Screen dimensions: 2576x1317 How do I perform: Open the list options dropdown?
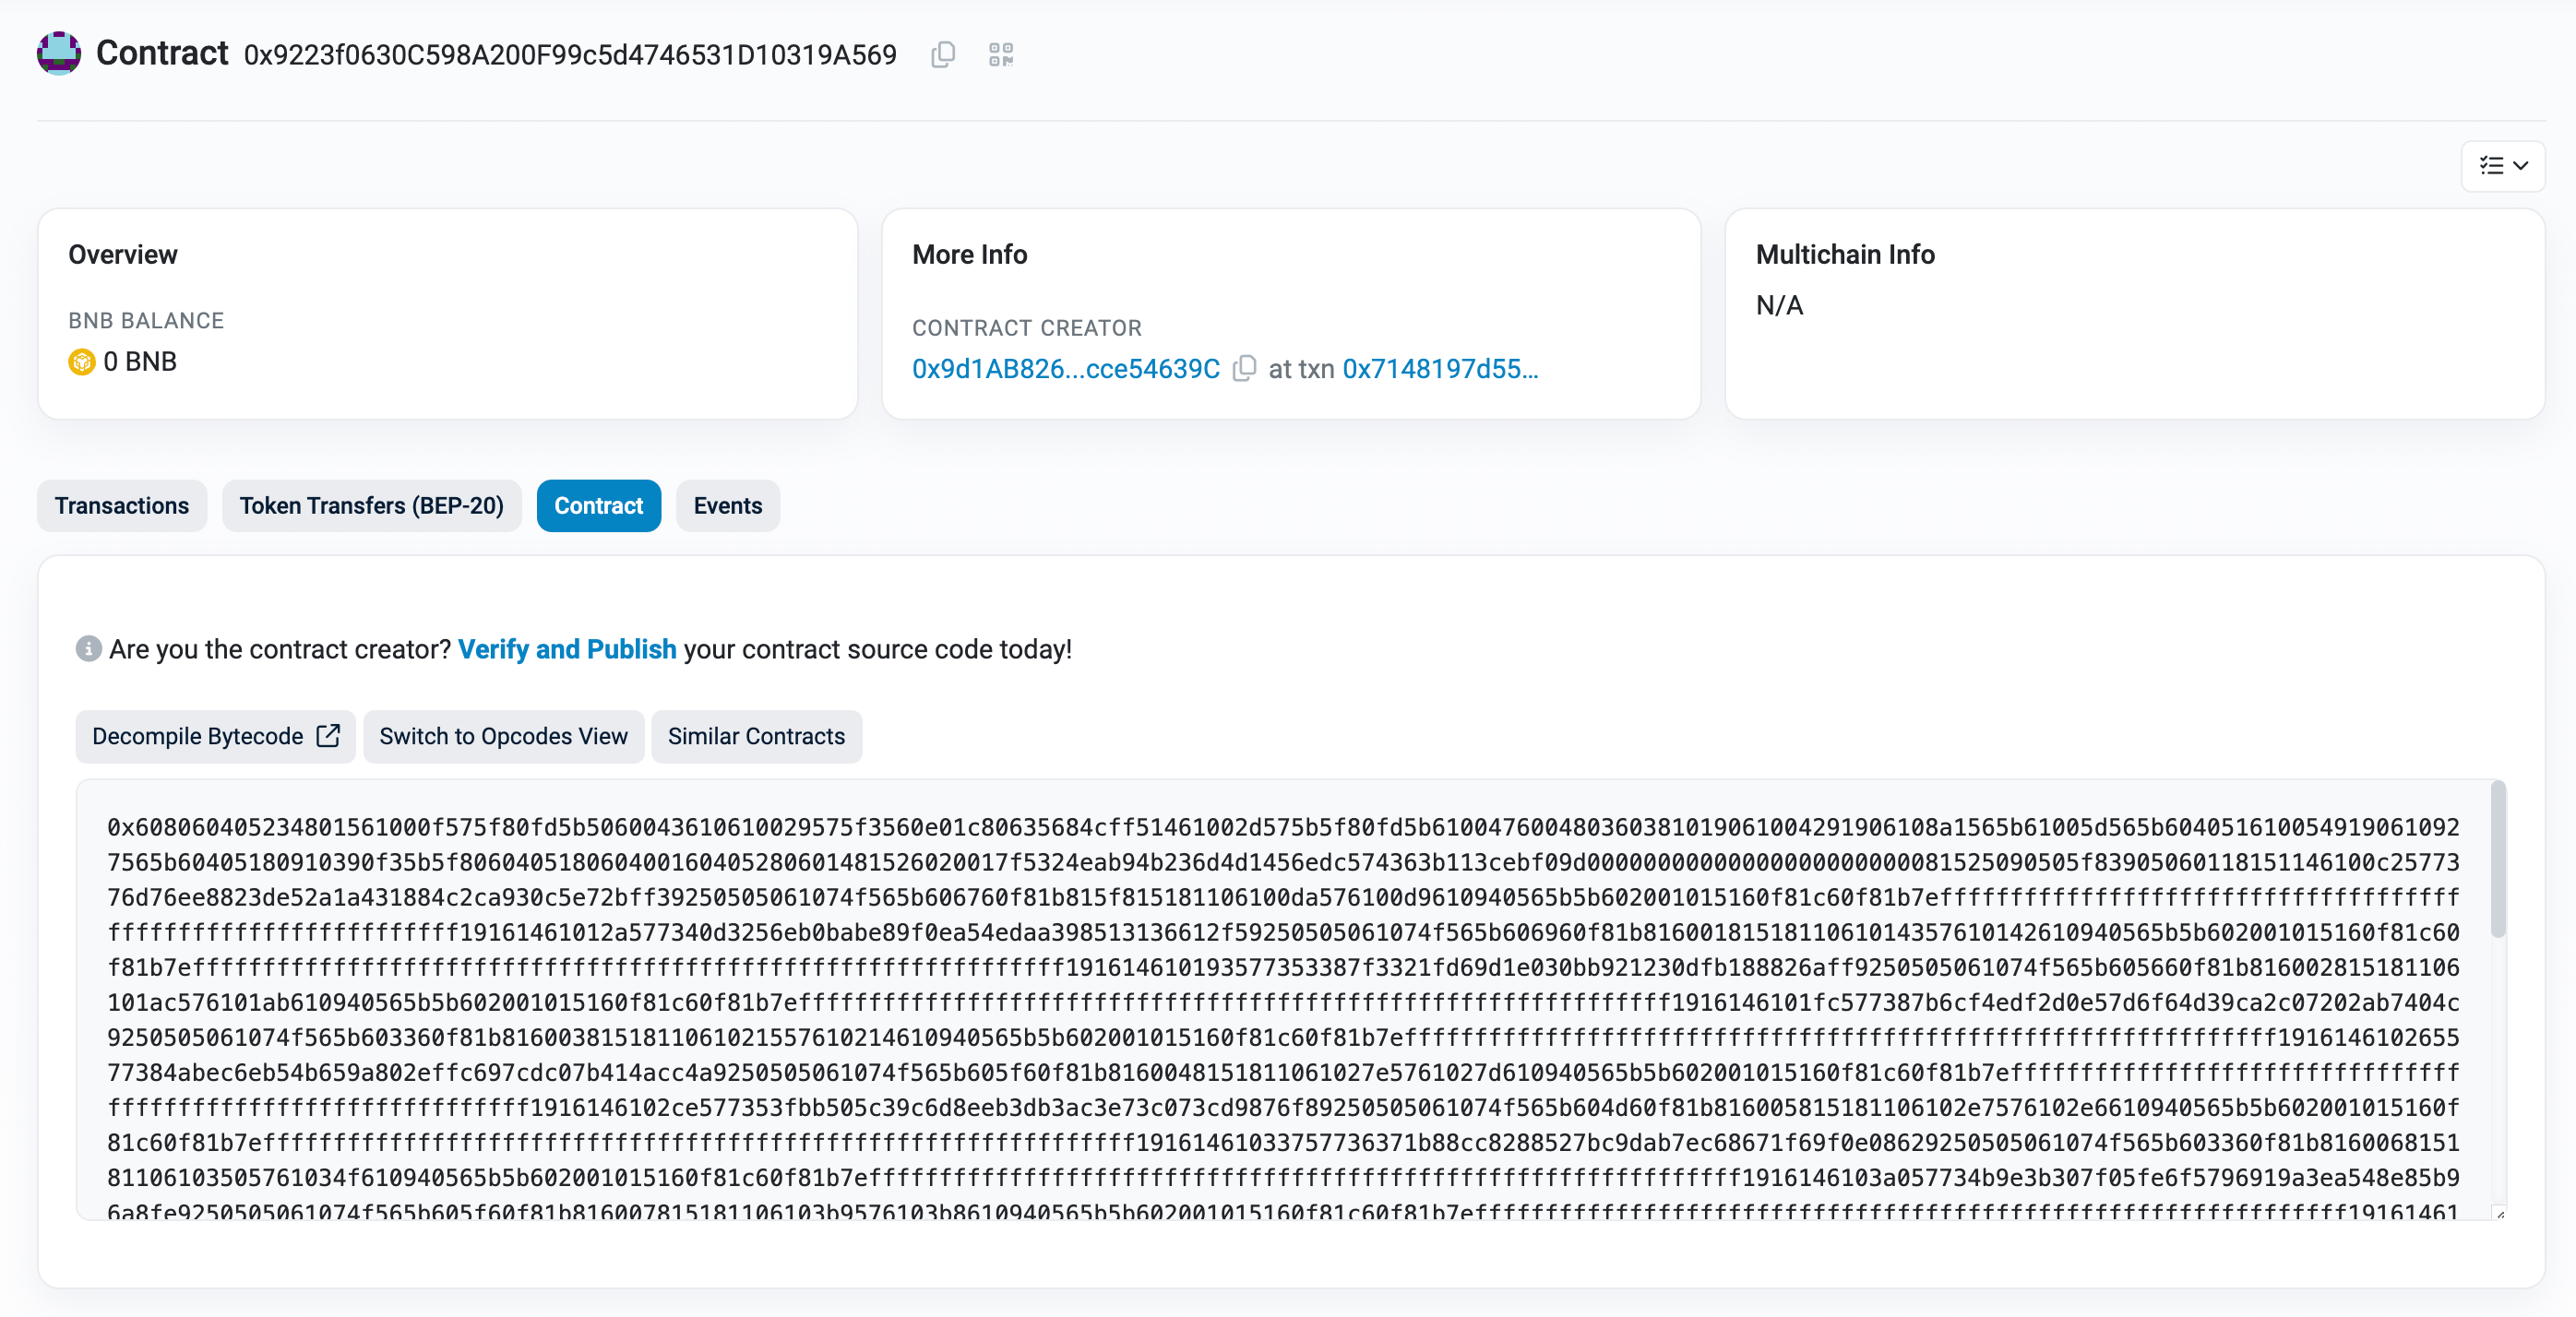(x=2502, y=166)
